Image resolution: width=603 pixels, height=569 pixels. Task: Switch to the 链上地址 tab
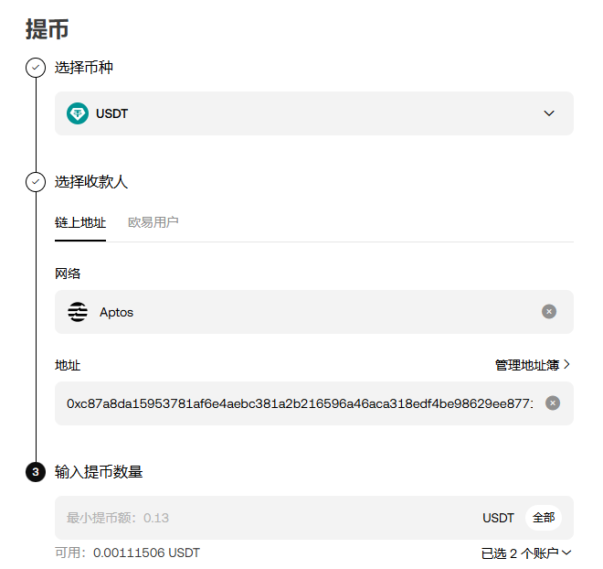tap(80, 222)
